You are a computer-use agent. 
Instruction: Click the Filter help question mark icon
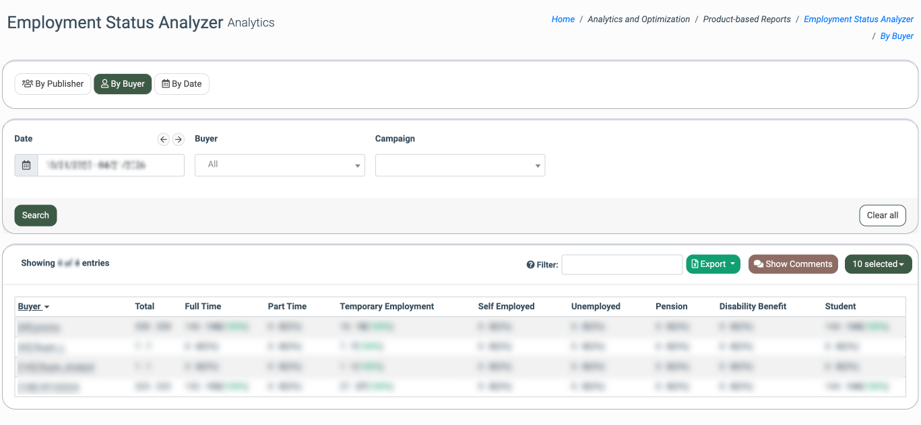tap(530, 265)
